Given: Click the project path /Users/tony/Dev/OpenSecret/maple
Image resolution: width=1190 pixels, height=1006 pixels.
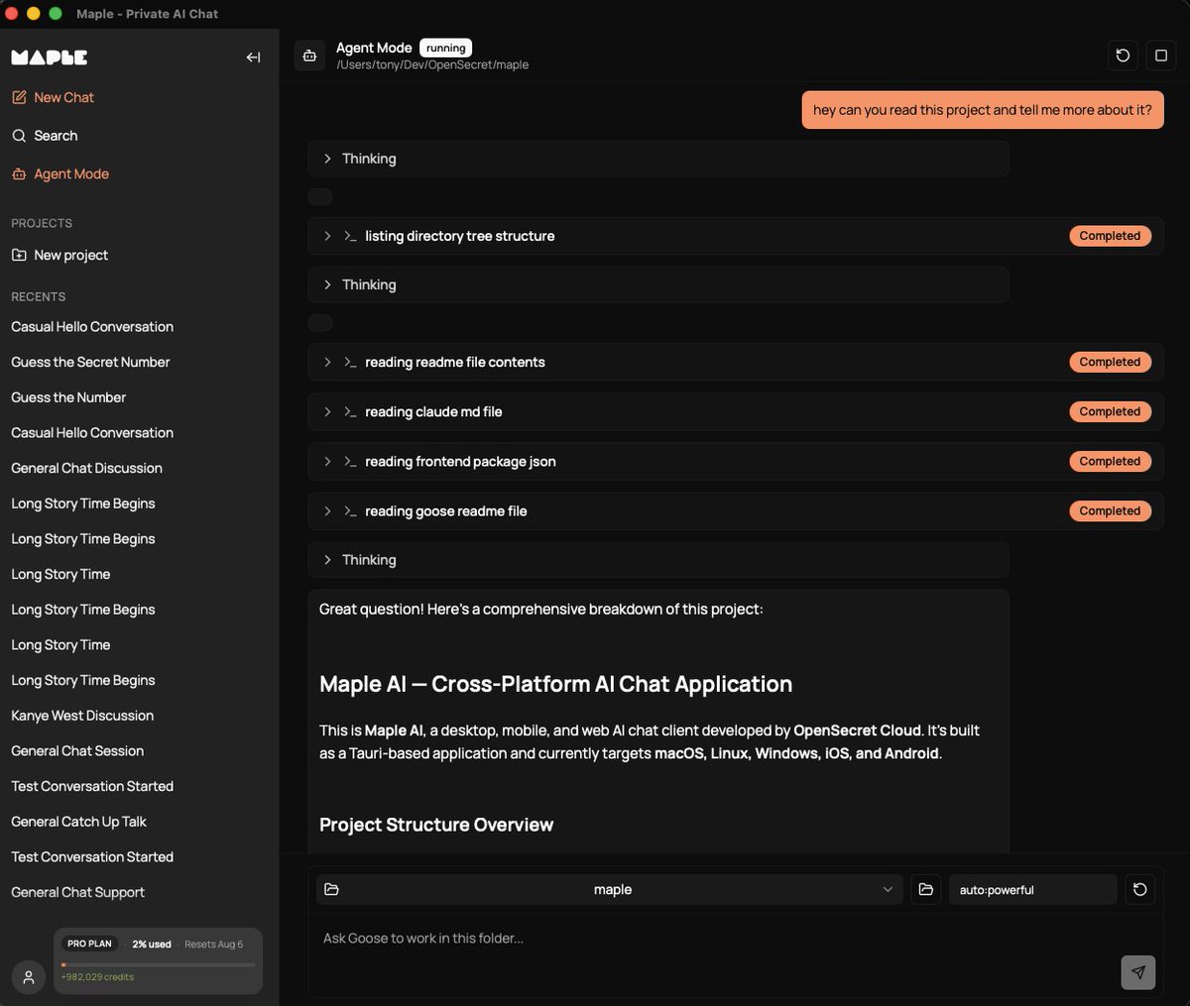Looking at the screenshot, I should click(432, 65).
